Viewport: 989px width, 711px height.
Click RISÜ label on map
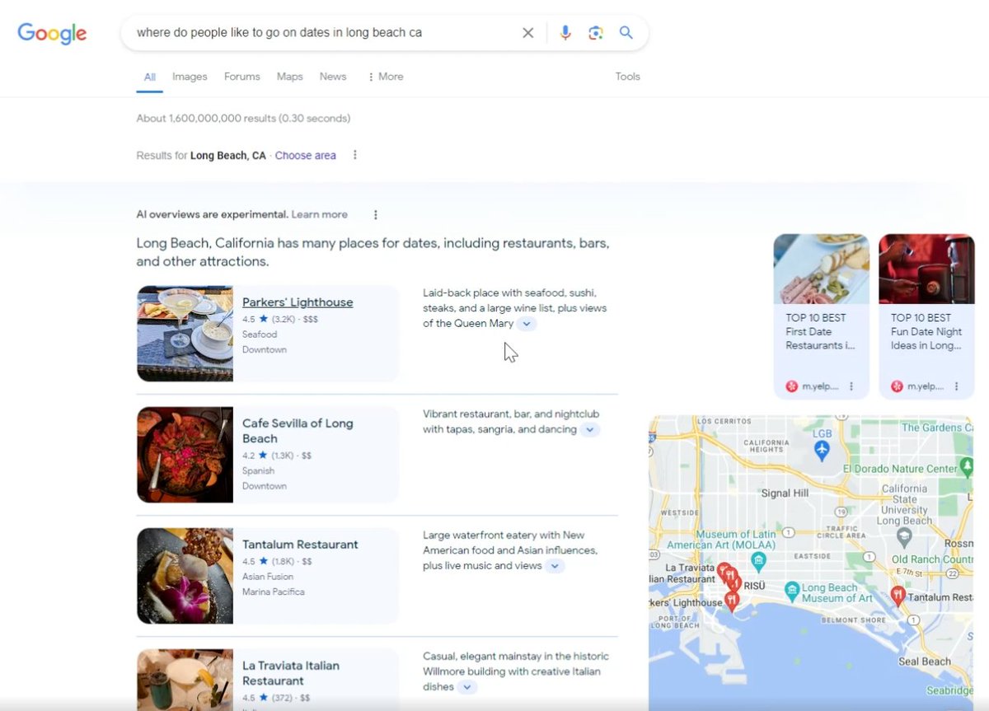tap(756, 585)
